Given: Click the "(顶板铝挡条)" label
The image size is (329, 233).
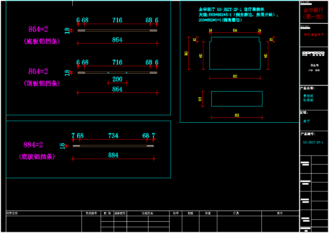Looking at the screenshot, I should pos(42,83).
